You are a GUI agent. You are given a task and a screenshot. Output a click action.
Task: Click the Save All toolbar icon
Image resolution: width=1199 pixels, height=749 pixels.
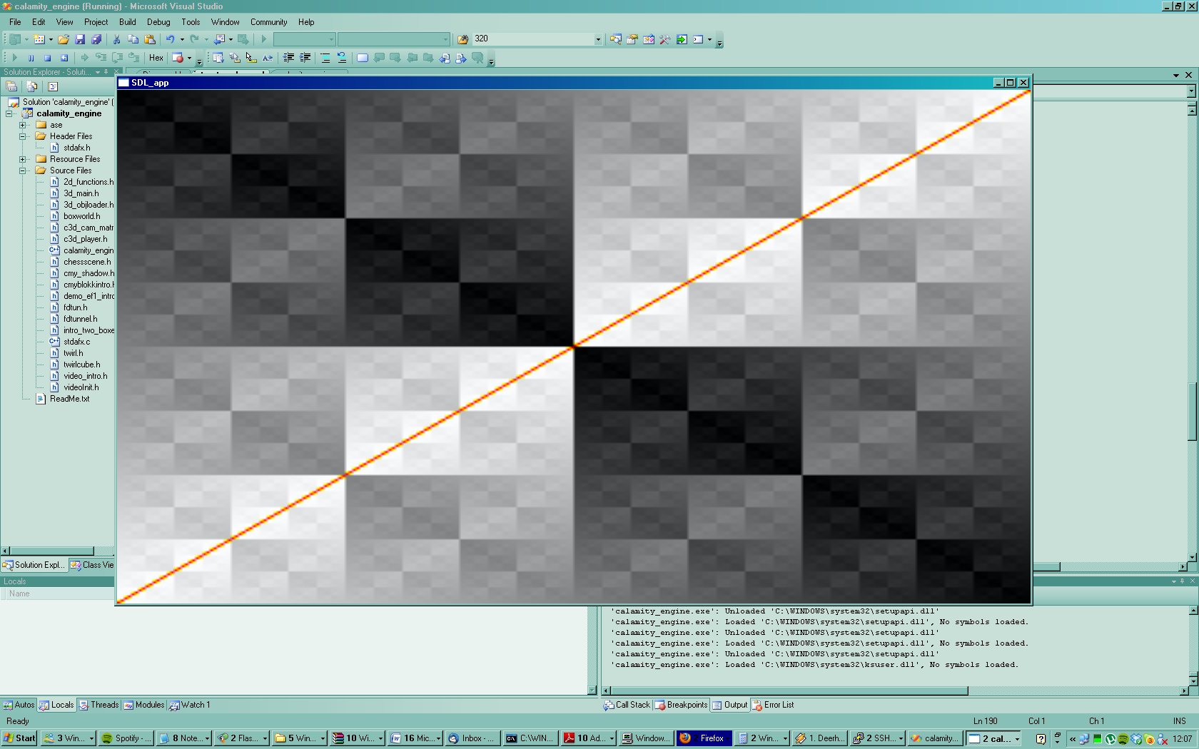pos(96,39)
